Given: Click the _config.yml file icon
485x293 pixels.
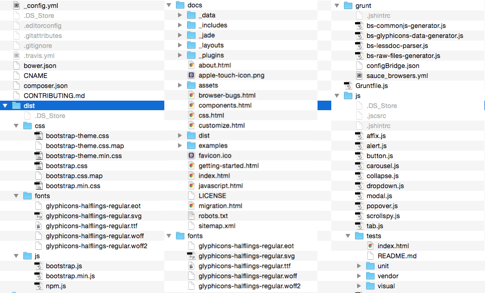Looking at the screenshot, I should (x=16, y=6).
